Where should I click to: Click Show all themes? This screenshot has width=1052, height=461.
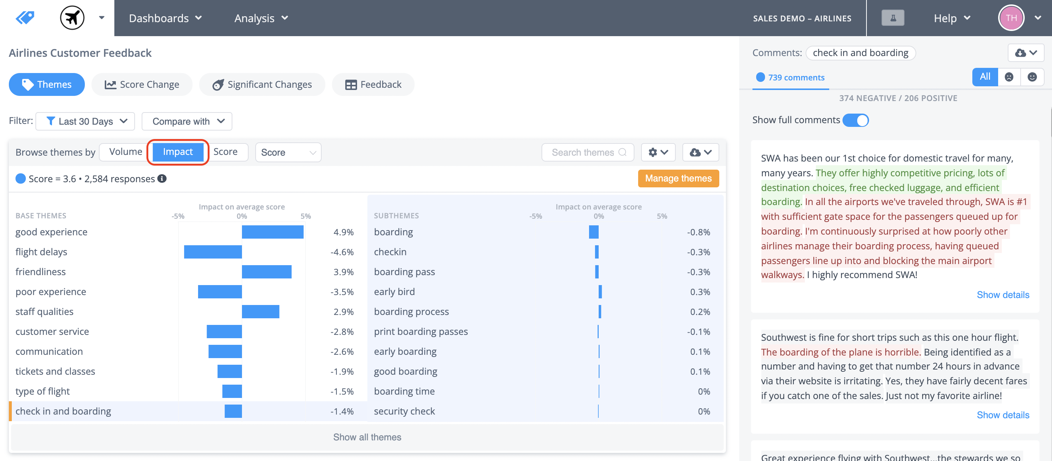pos(367,437)
